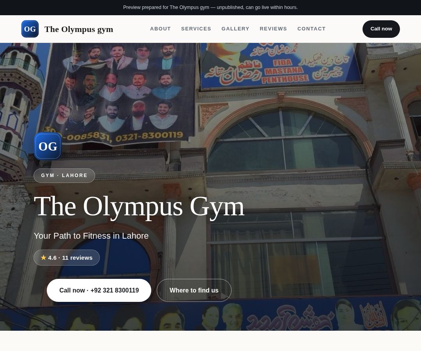Image resolution: width=421 pixels, height=351 pixels.
Task: Click The Olympus Gym hero heading
Action: pyautogui.click(x=139, y=207)
